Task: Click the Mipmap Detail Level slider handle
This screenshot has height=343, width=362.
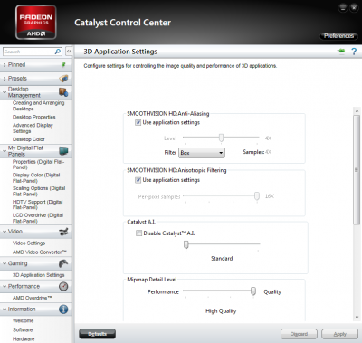Action: [x=253, y=291]
